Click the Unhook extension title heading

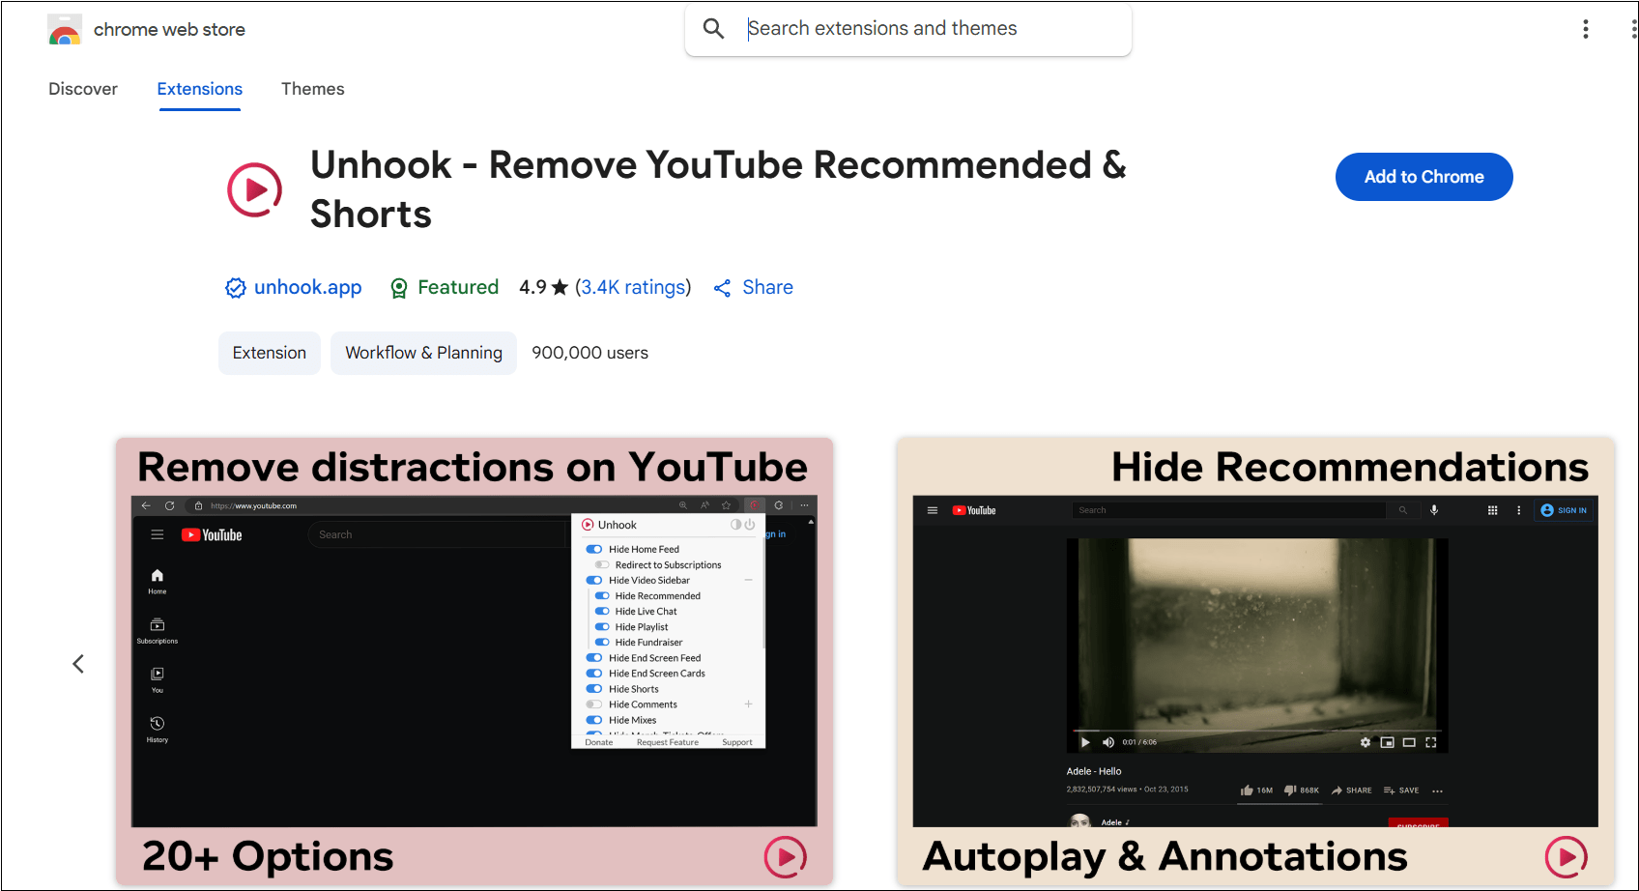[718, 189]
